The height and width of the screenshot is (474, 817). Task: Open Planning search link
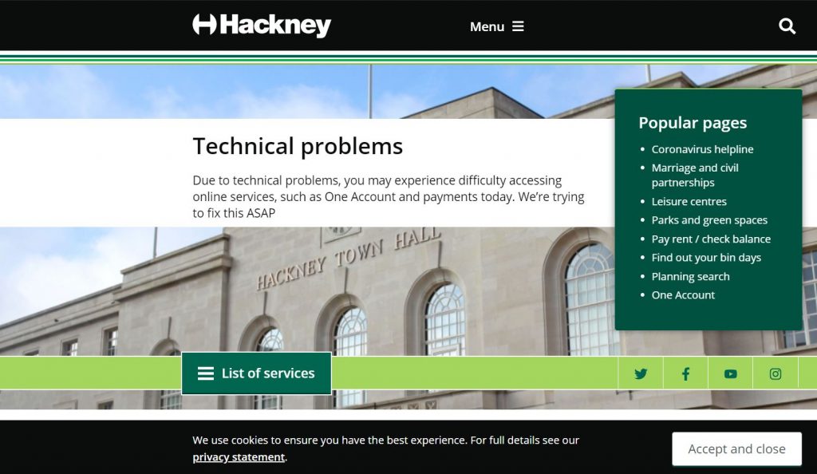690,277
